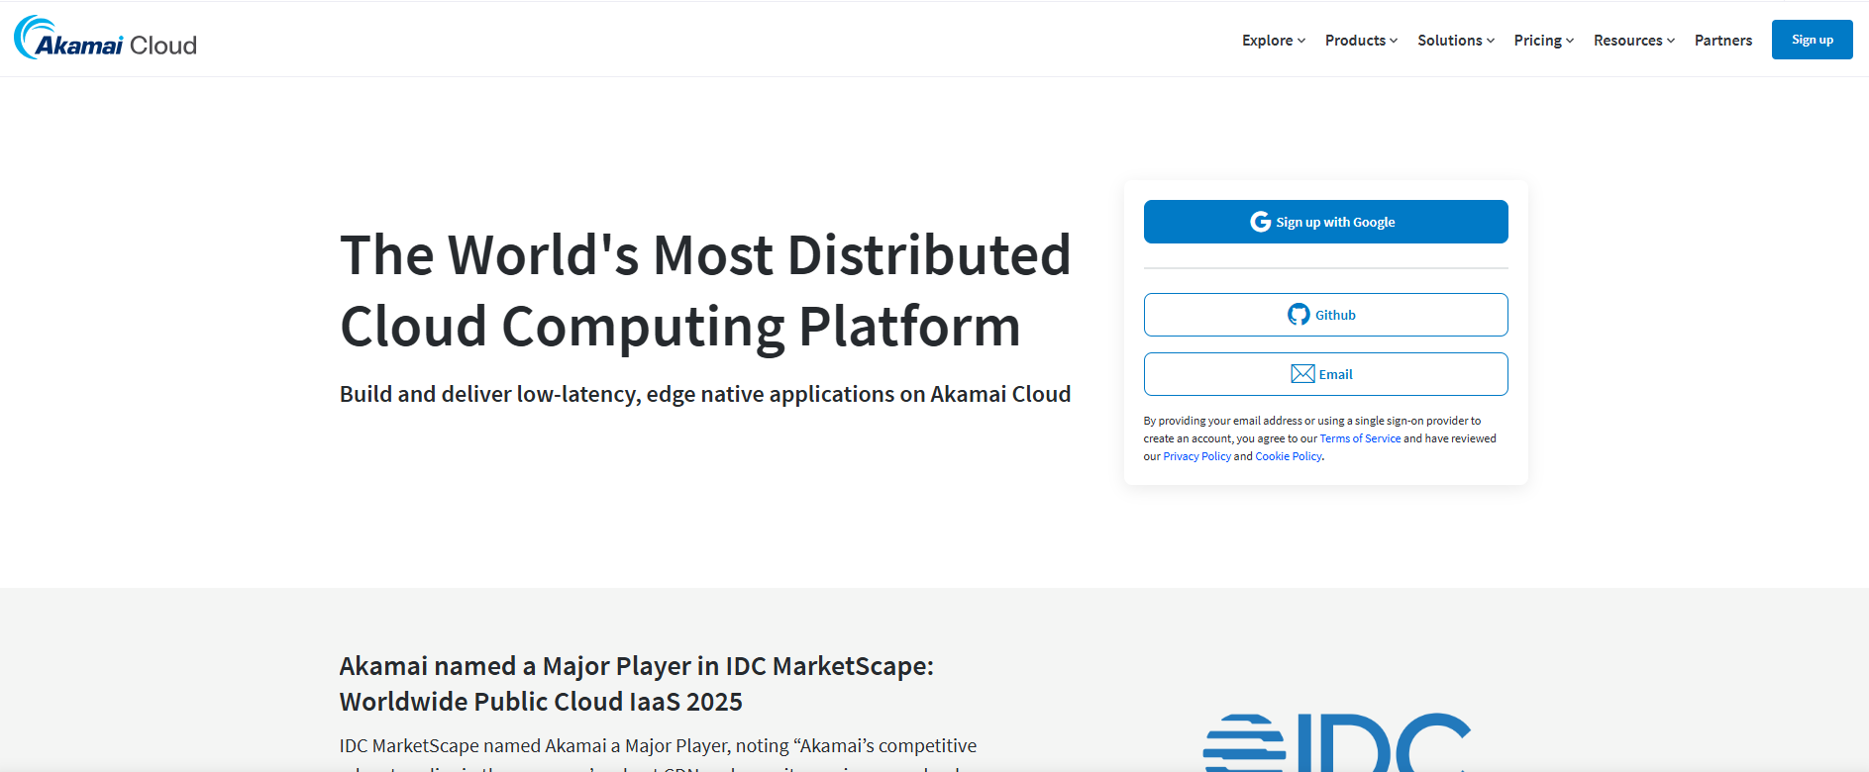Viewport: 1869px width, 772px height.
Task: Expand the Pricing chevron
Action: pyautogui.click(x=1570, y=41)
